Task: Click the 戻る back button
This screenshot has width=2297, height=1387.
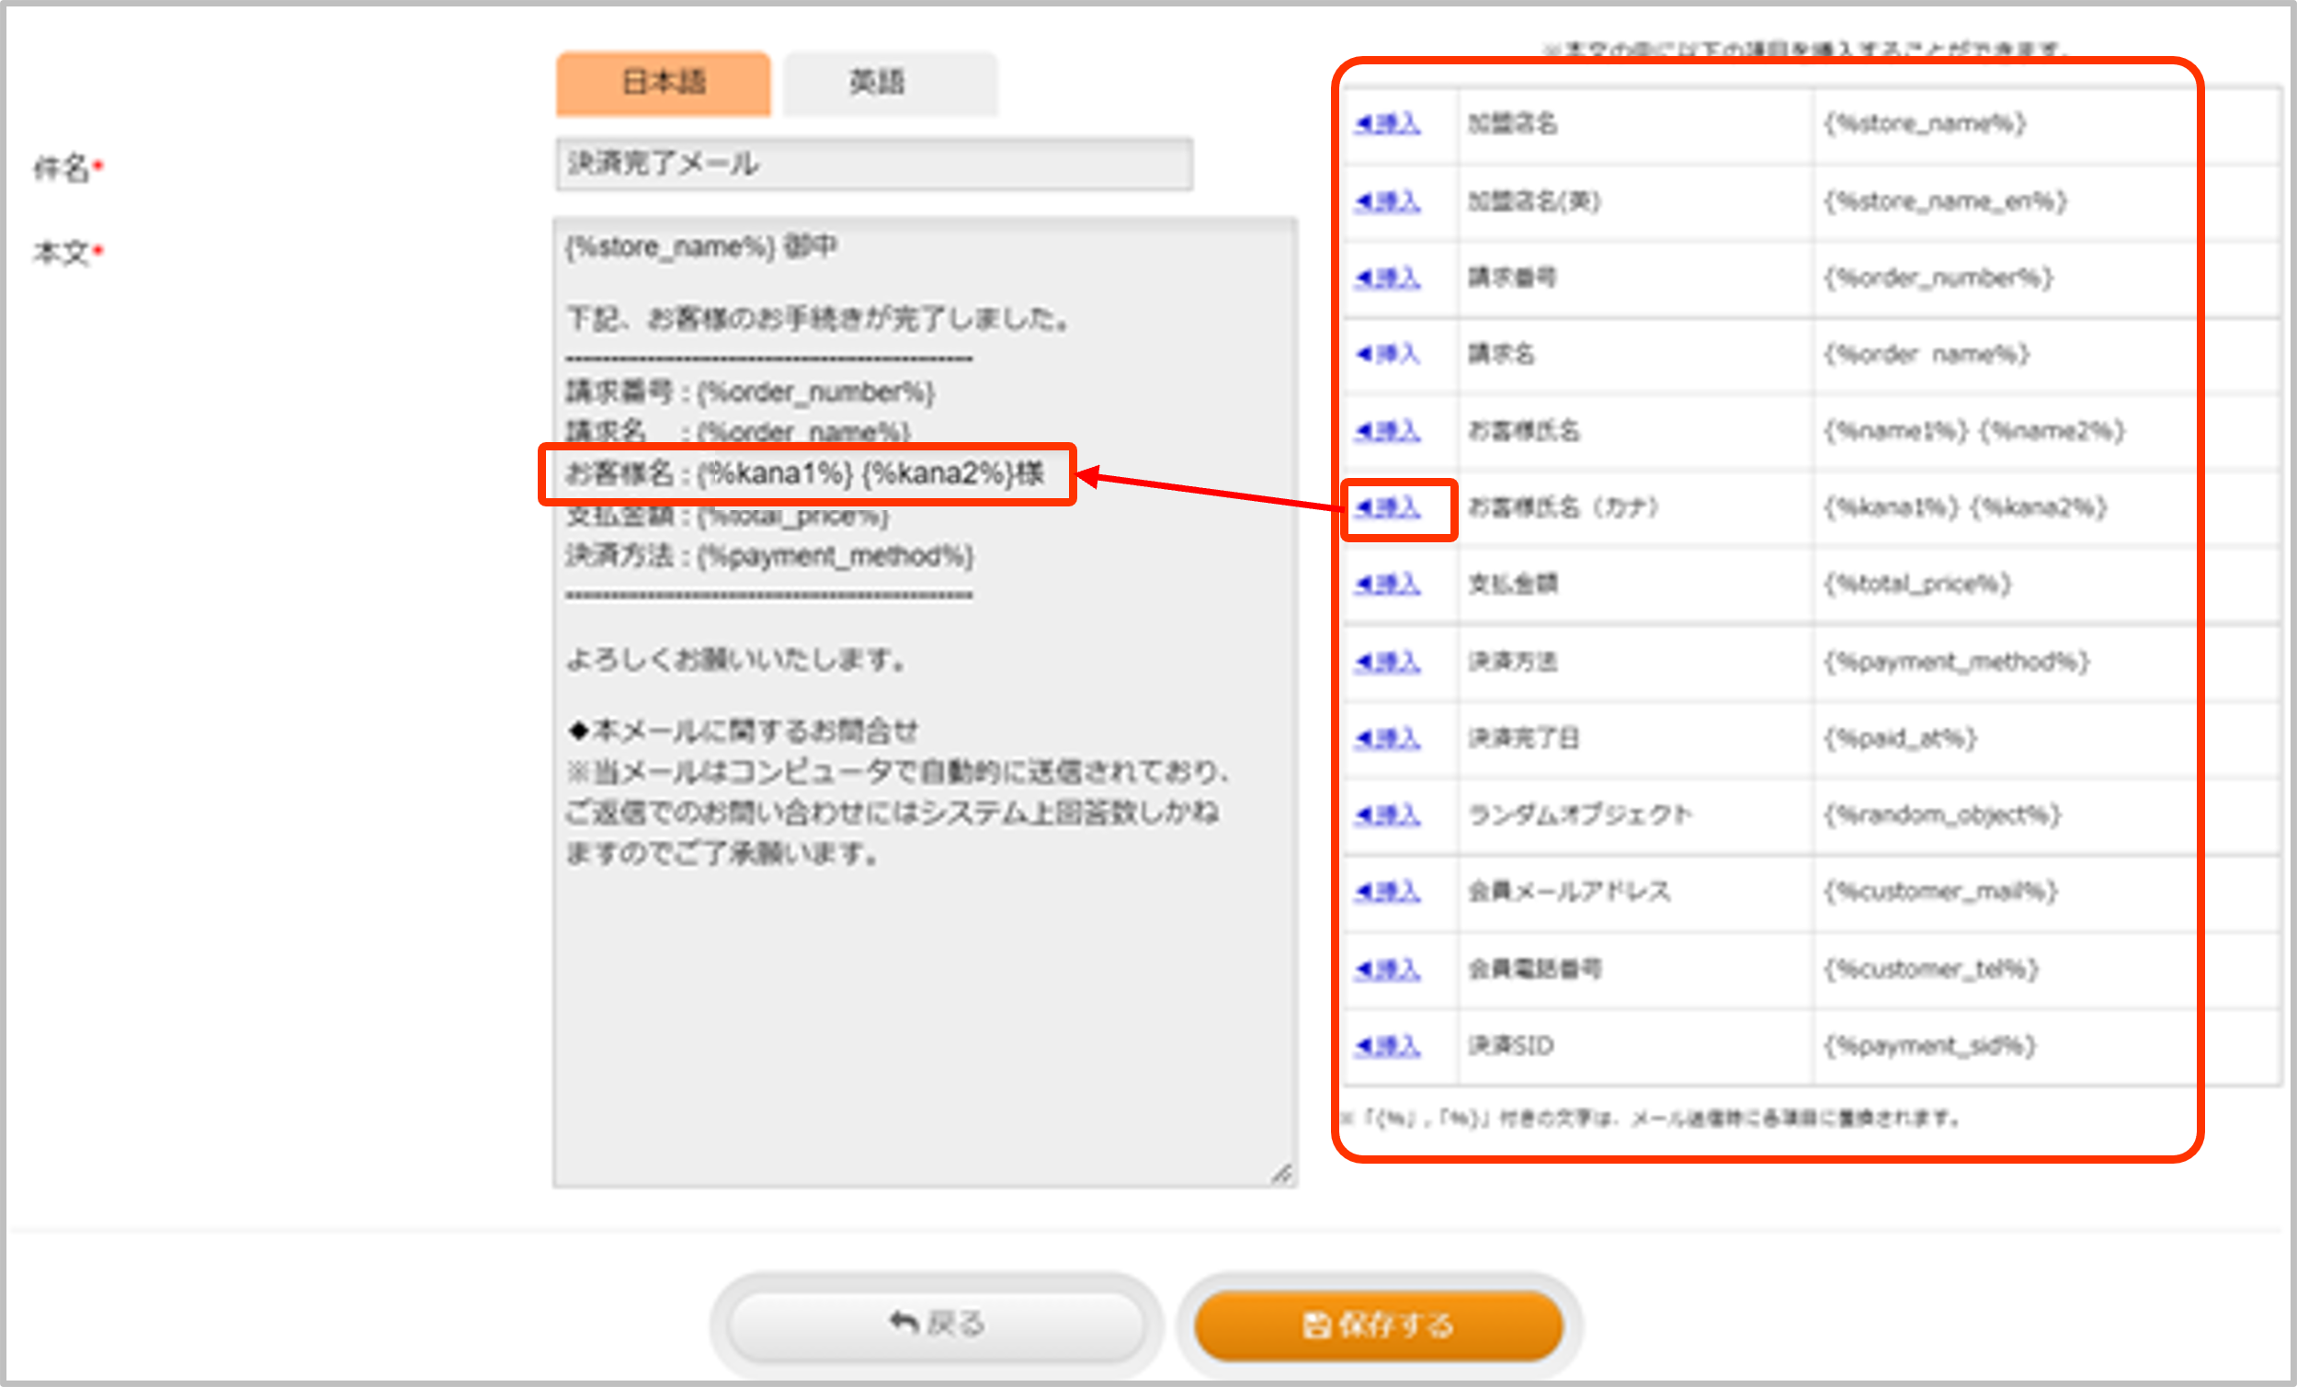Action: pos(936,1324)
